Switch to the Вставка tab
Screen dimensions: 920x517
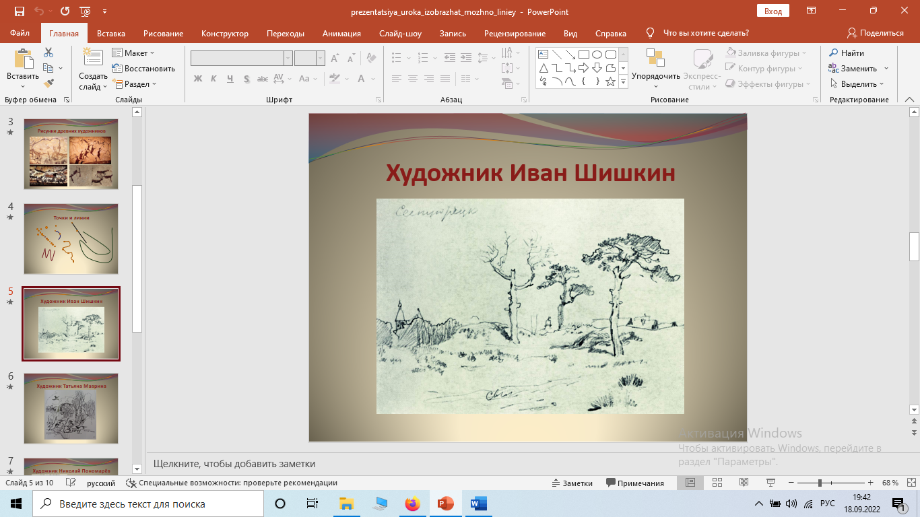[111, 33]
